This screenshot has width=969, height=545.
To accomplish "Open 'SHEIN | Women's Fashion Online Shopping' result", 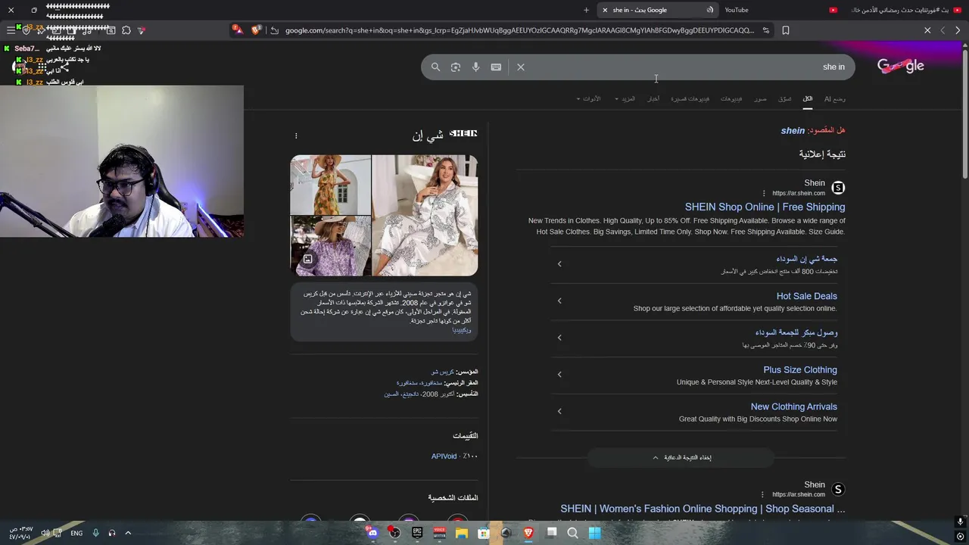I will click(703, 509).
